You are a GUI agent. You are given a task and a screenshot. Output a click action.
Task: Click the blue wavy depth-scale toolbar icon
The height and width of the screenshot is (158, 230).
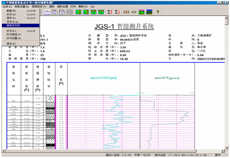pos(47,12)
